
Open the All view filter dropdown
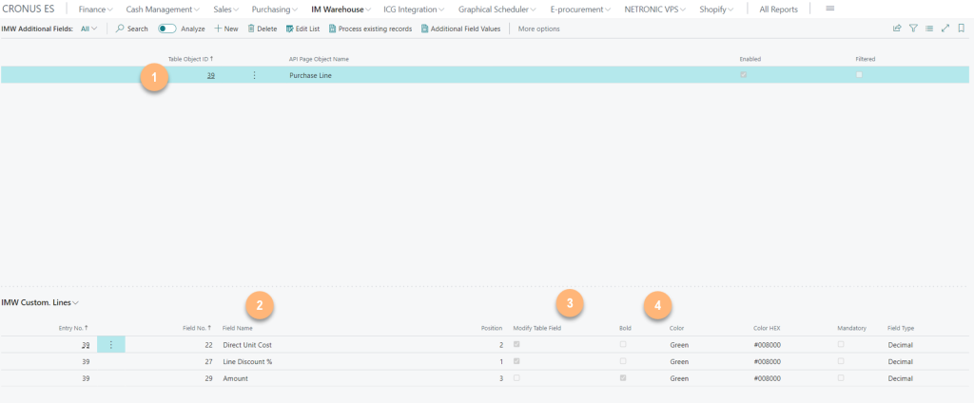(88, 29)
